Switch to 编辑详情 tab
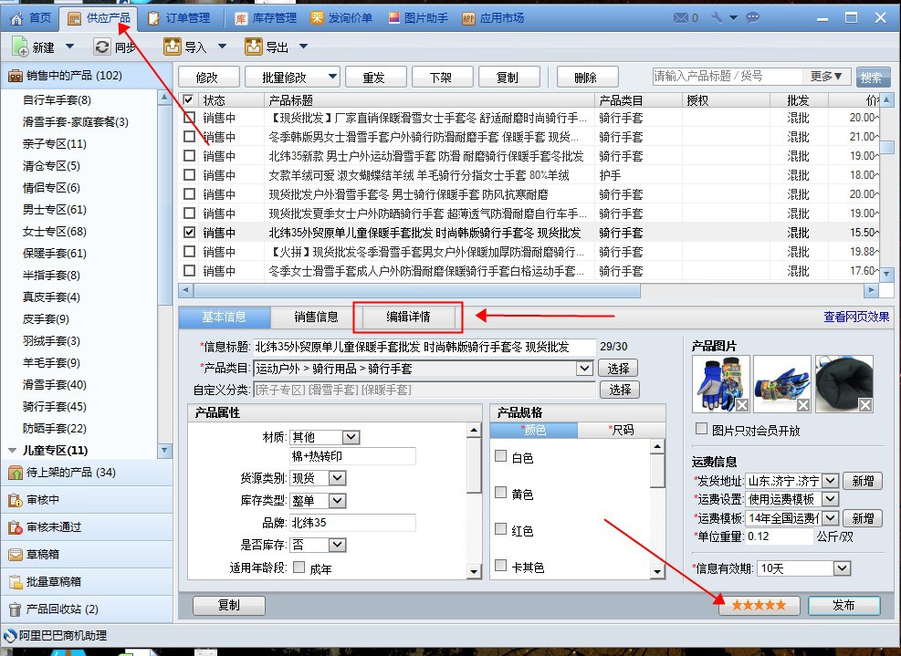 (x=409, y=317)
